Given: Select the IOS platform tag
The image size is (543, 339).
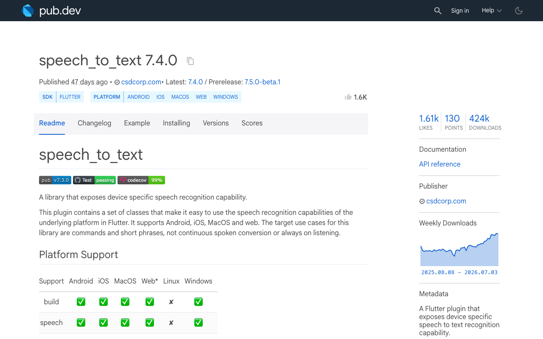Looking at the screenshot, I should pos(160,97).
